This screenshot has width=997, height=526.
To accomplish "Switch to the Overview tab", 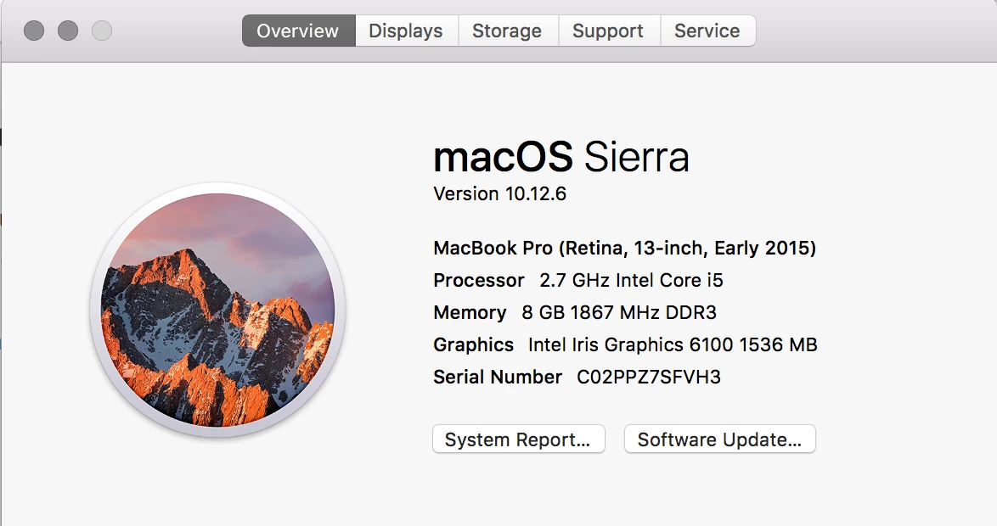I will tap(298, 31).
